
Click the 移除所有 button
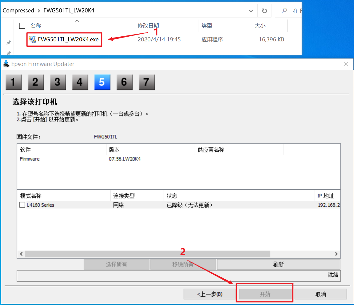[x=183, y=265]
